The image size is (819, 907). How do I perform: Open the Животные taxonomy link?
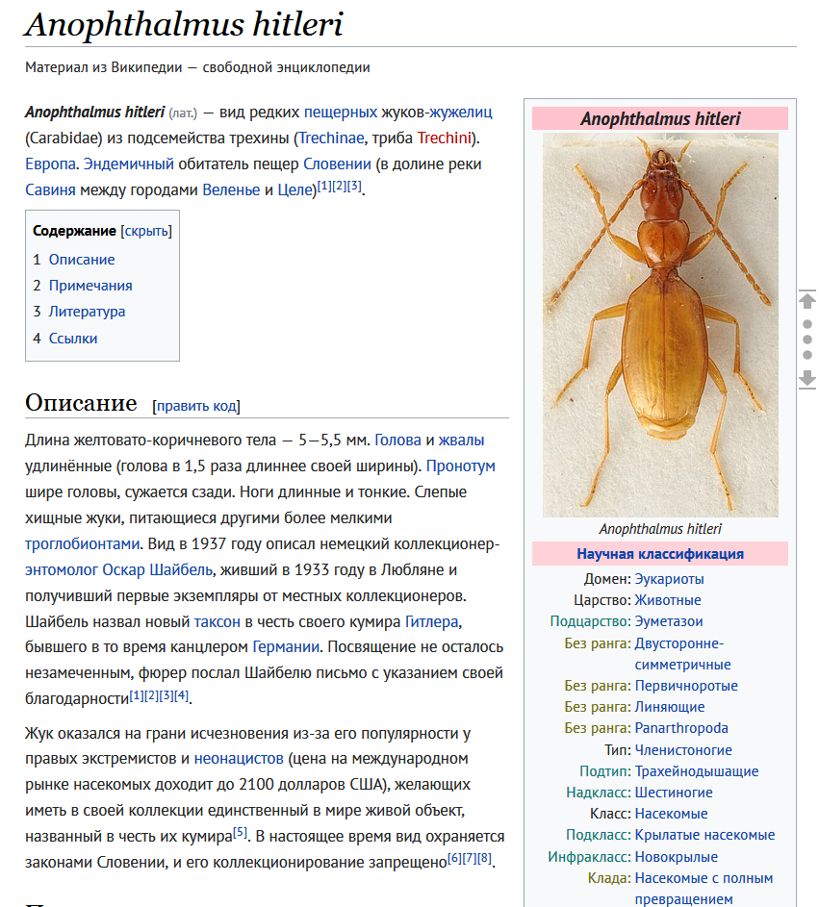coord(668,600)
